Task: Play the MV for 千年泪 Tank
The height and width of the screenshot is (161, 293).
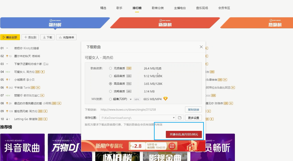Action: [x=38, y=88]
